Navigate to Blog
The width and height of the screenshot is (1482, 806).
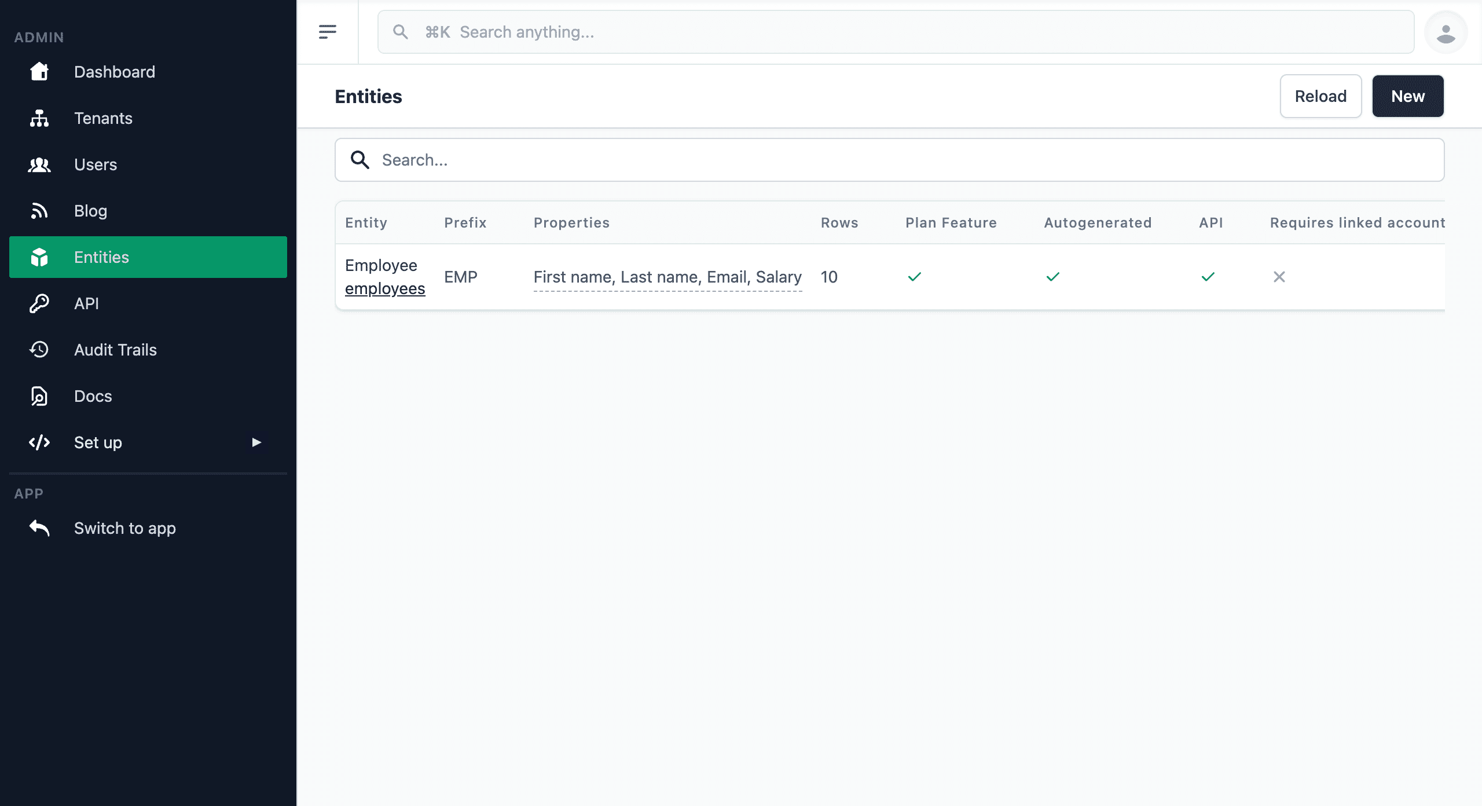point(148,211)
